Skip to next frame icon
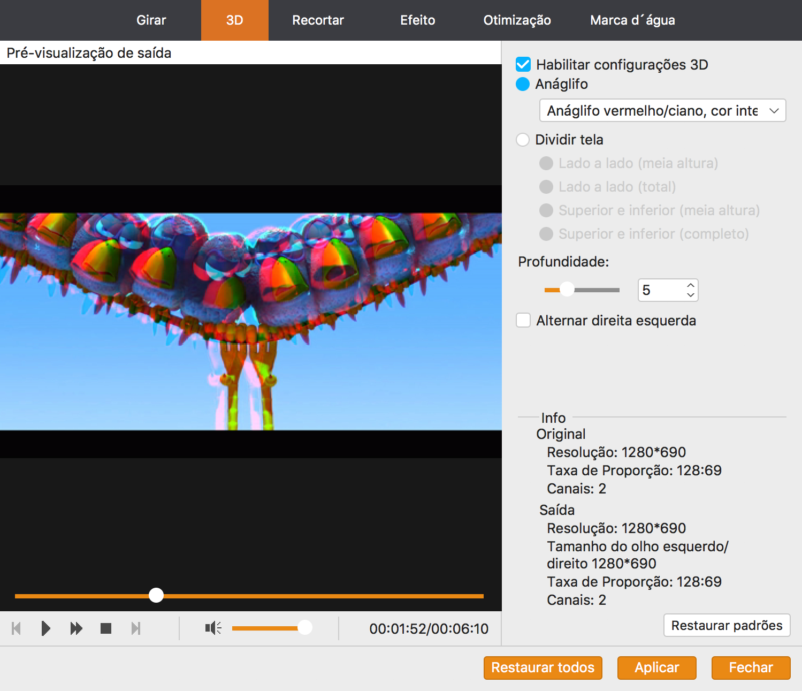The image size is (802, 691). coord(136,628)
